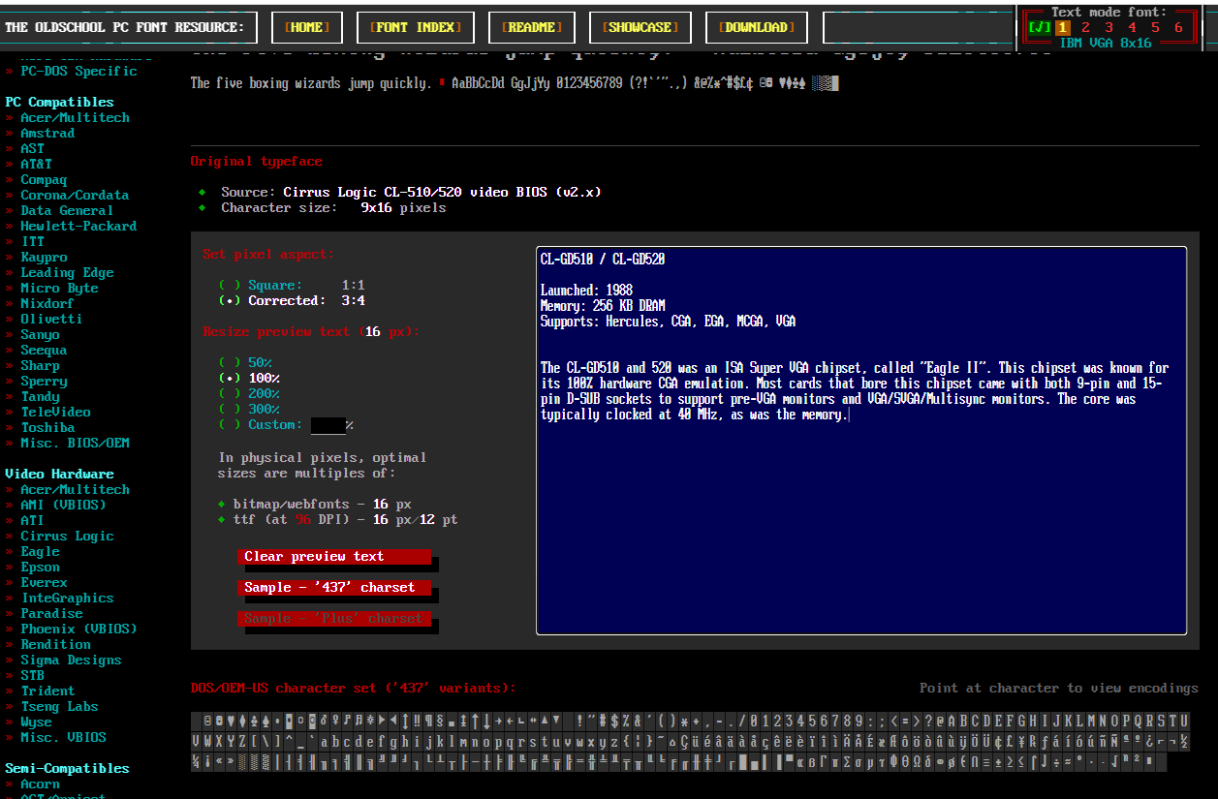Click the heart glyph in the character set
The image size is (1218, 799).
click(230, 722)
